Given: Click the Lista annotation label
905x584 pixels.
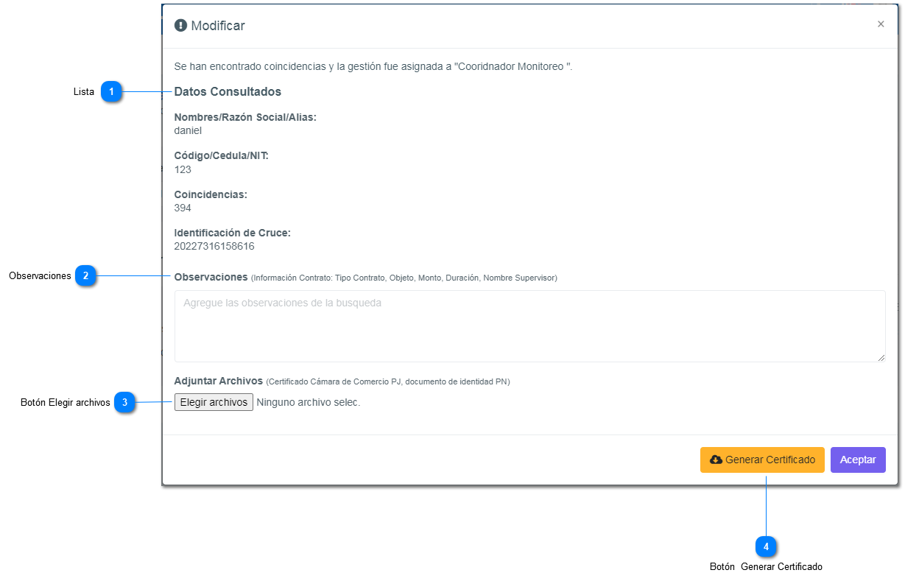Looking at the screenshot, I should pos(84,92).
